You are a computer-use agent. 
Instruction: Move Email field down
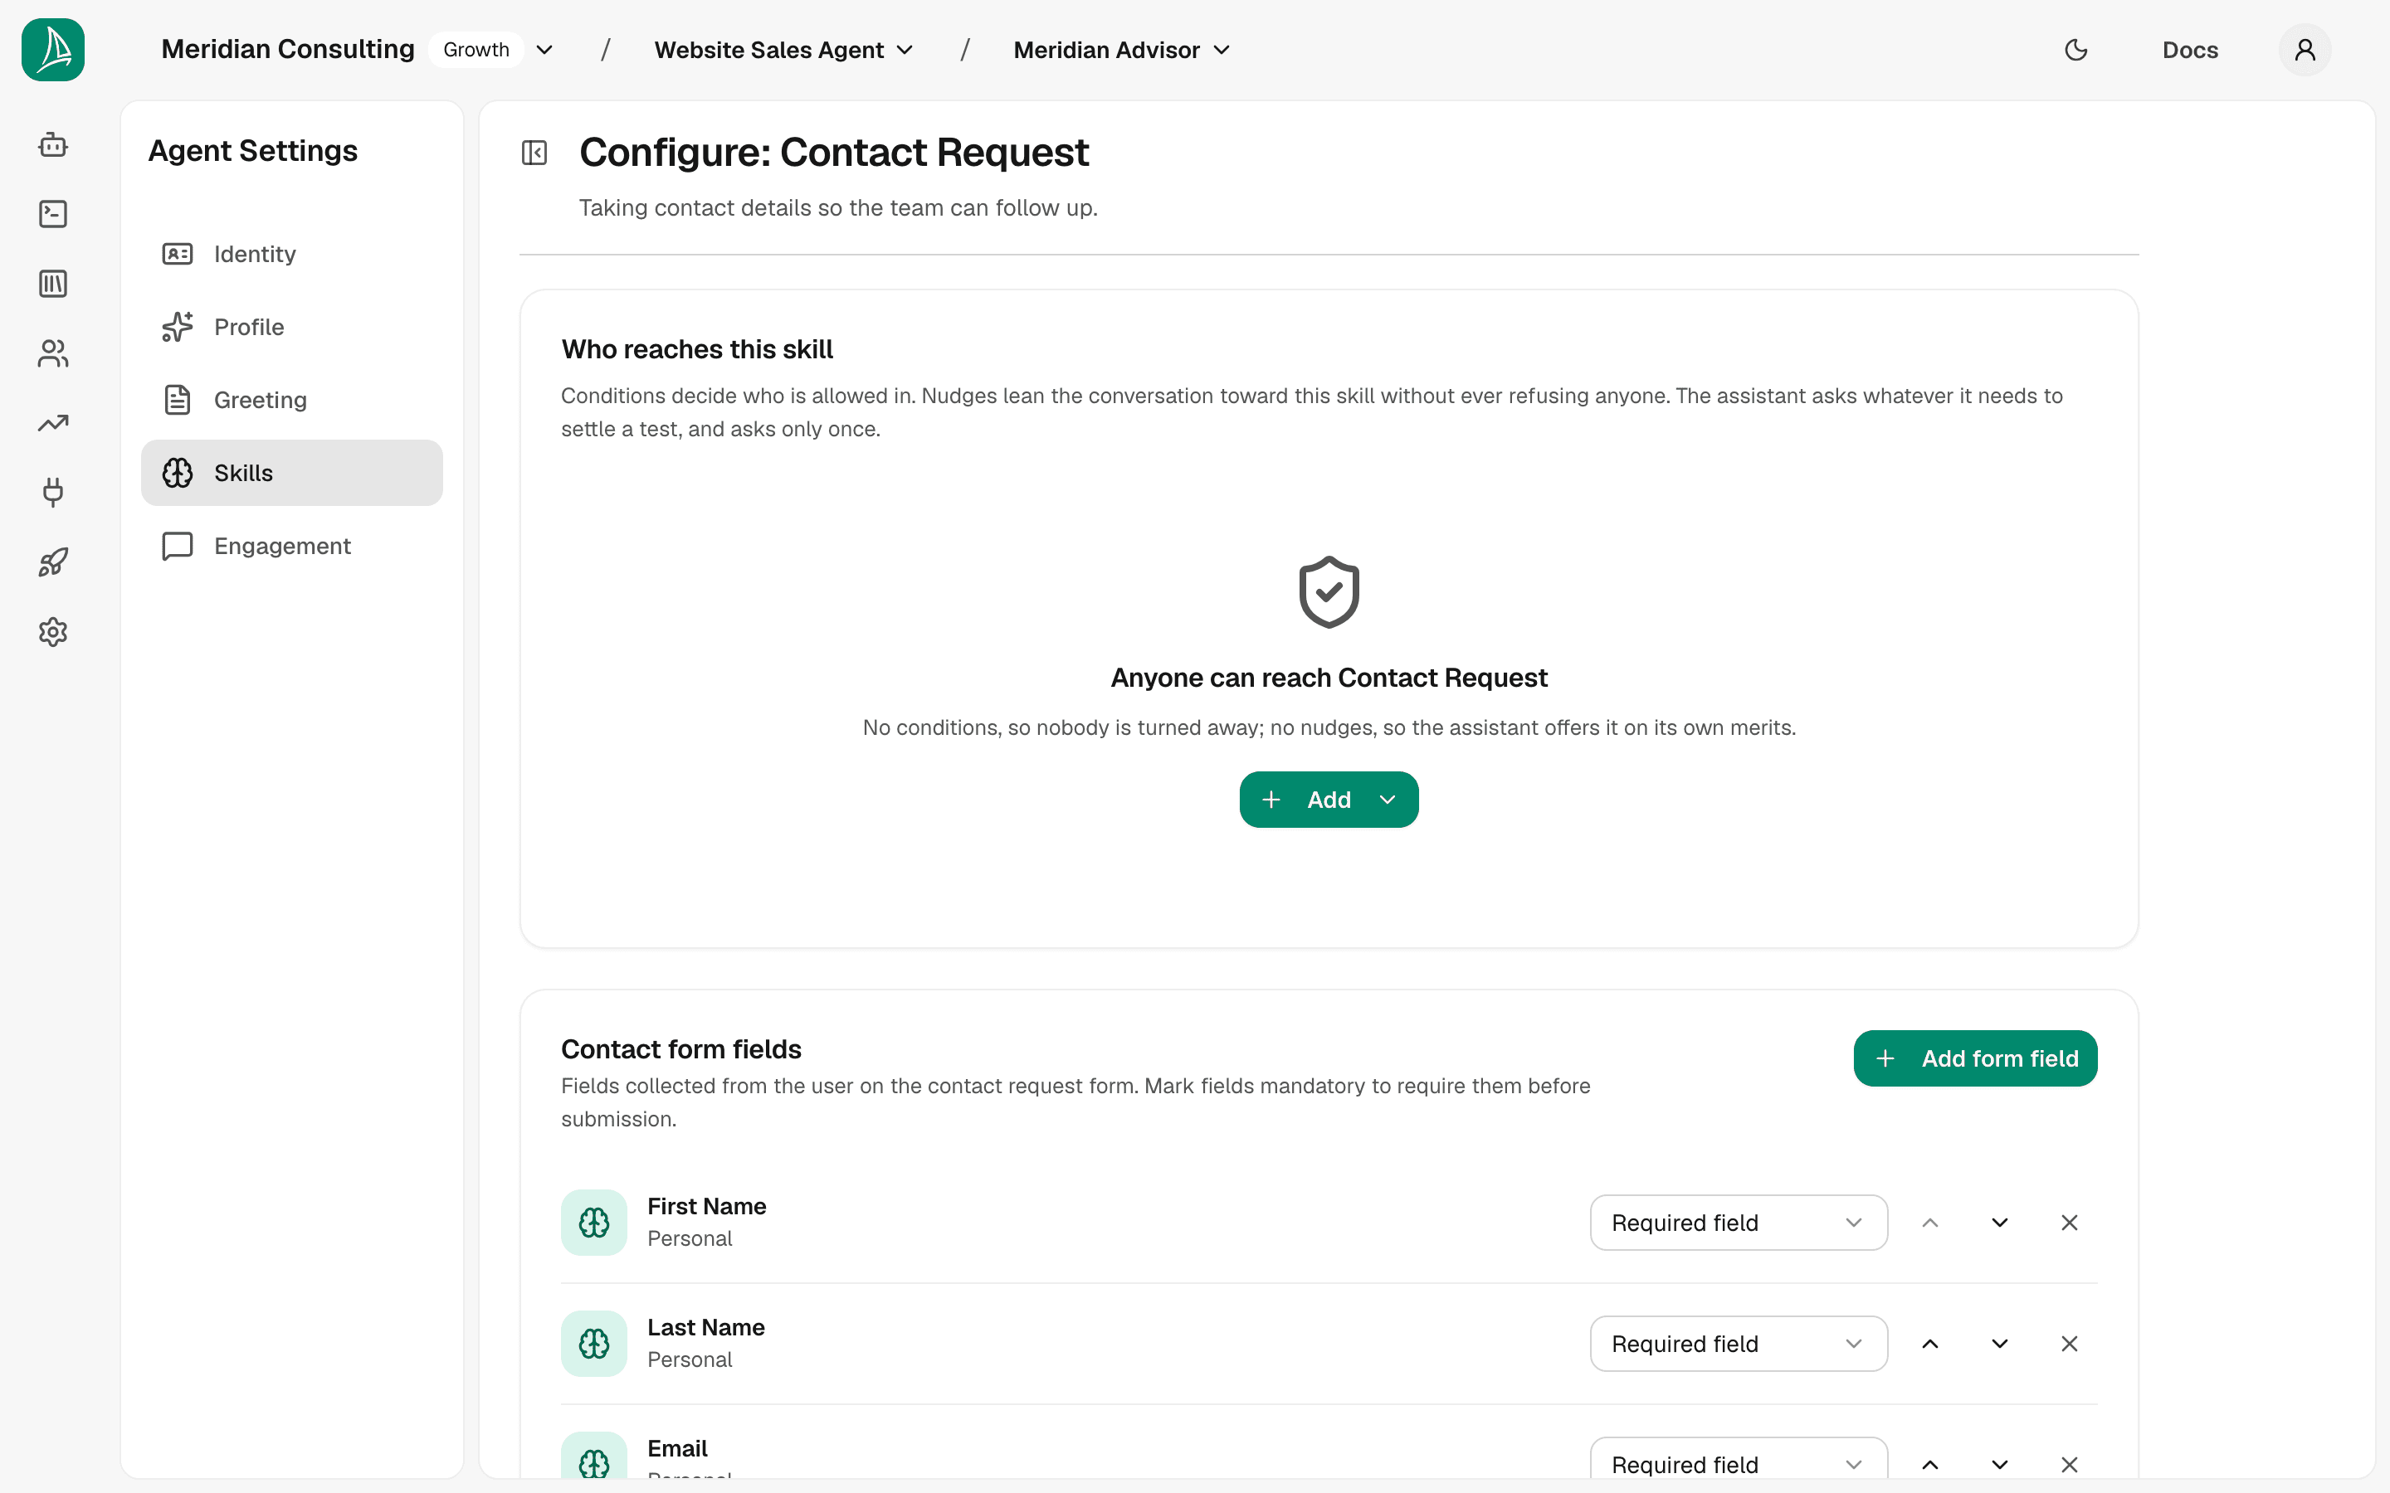[2000, 1464]
